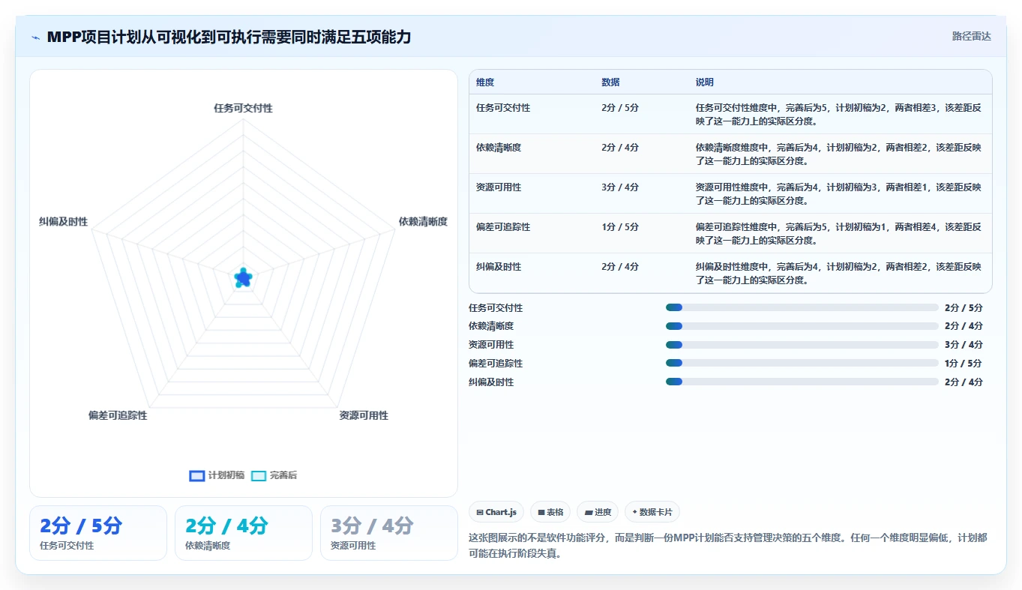Image resolution: width=1022 pixels, height=590 pixels.
Task: Open the 依赖清晰度 2分 / 4分 data card
Action: click(244, 533)
